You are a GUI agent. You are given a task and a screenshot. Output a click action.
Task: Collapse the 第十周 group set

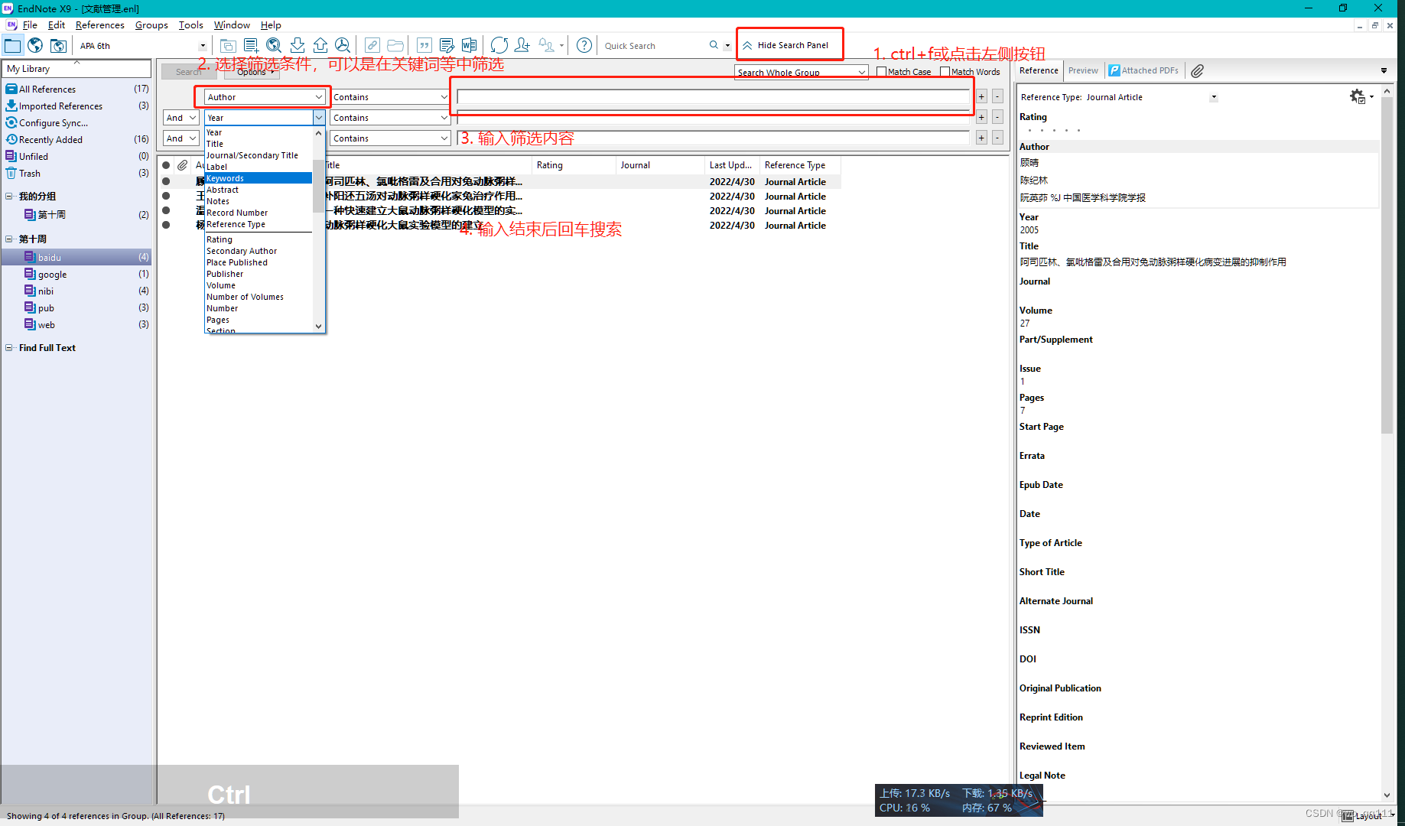tap(9, 239)
